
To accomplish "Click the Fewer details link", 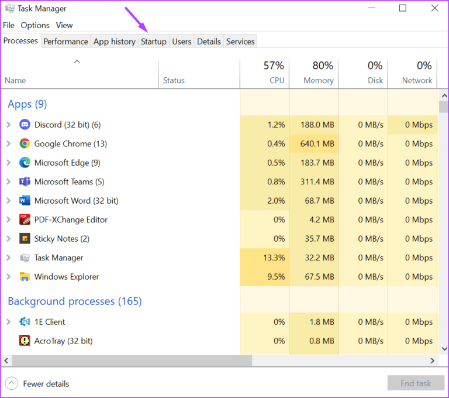I will click(x=46, y=384).
